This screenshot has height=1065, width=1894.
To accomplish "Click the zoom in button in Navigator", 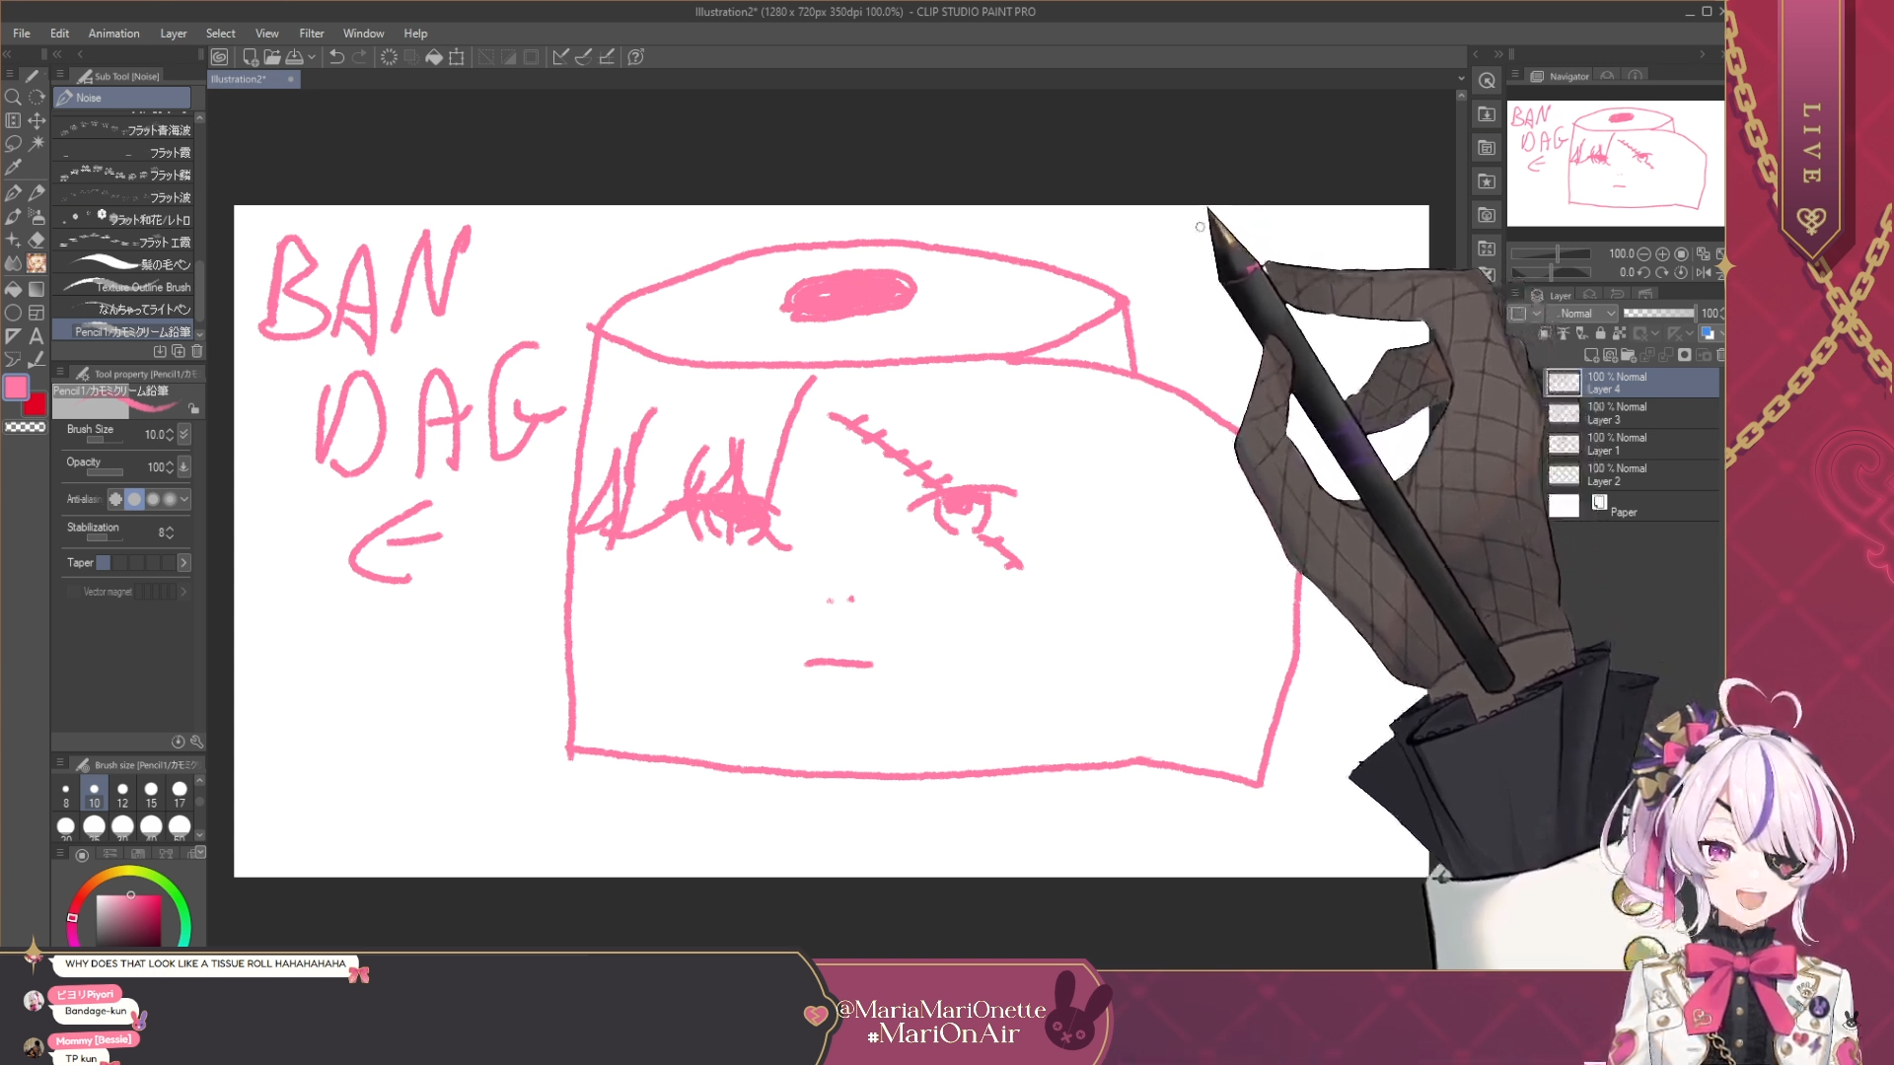I will click(1662, 254).
